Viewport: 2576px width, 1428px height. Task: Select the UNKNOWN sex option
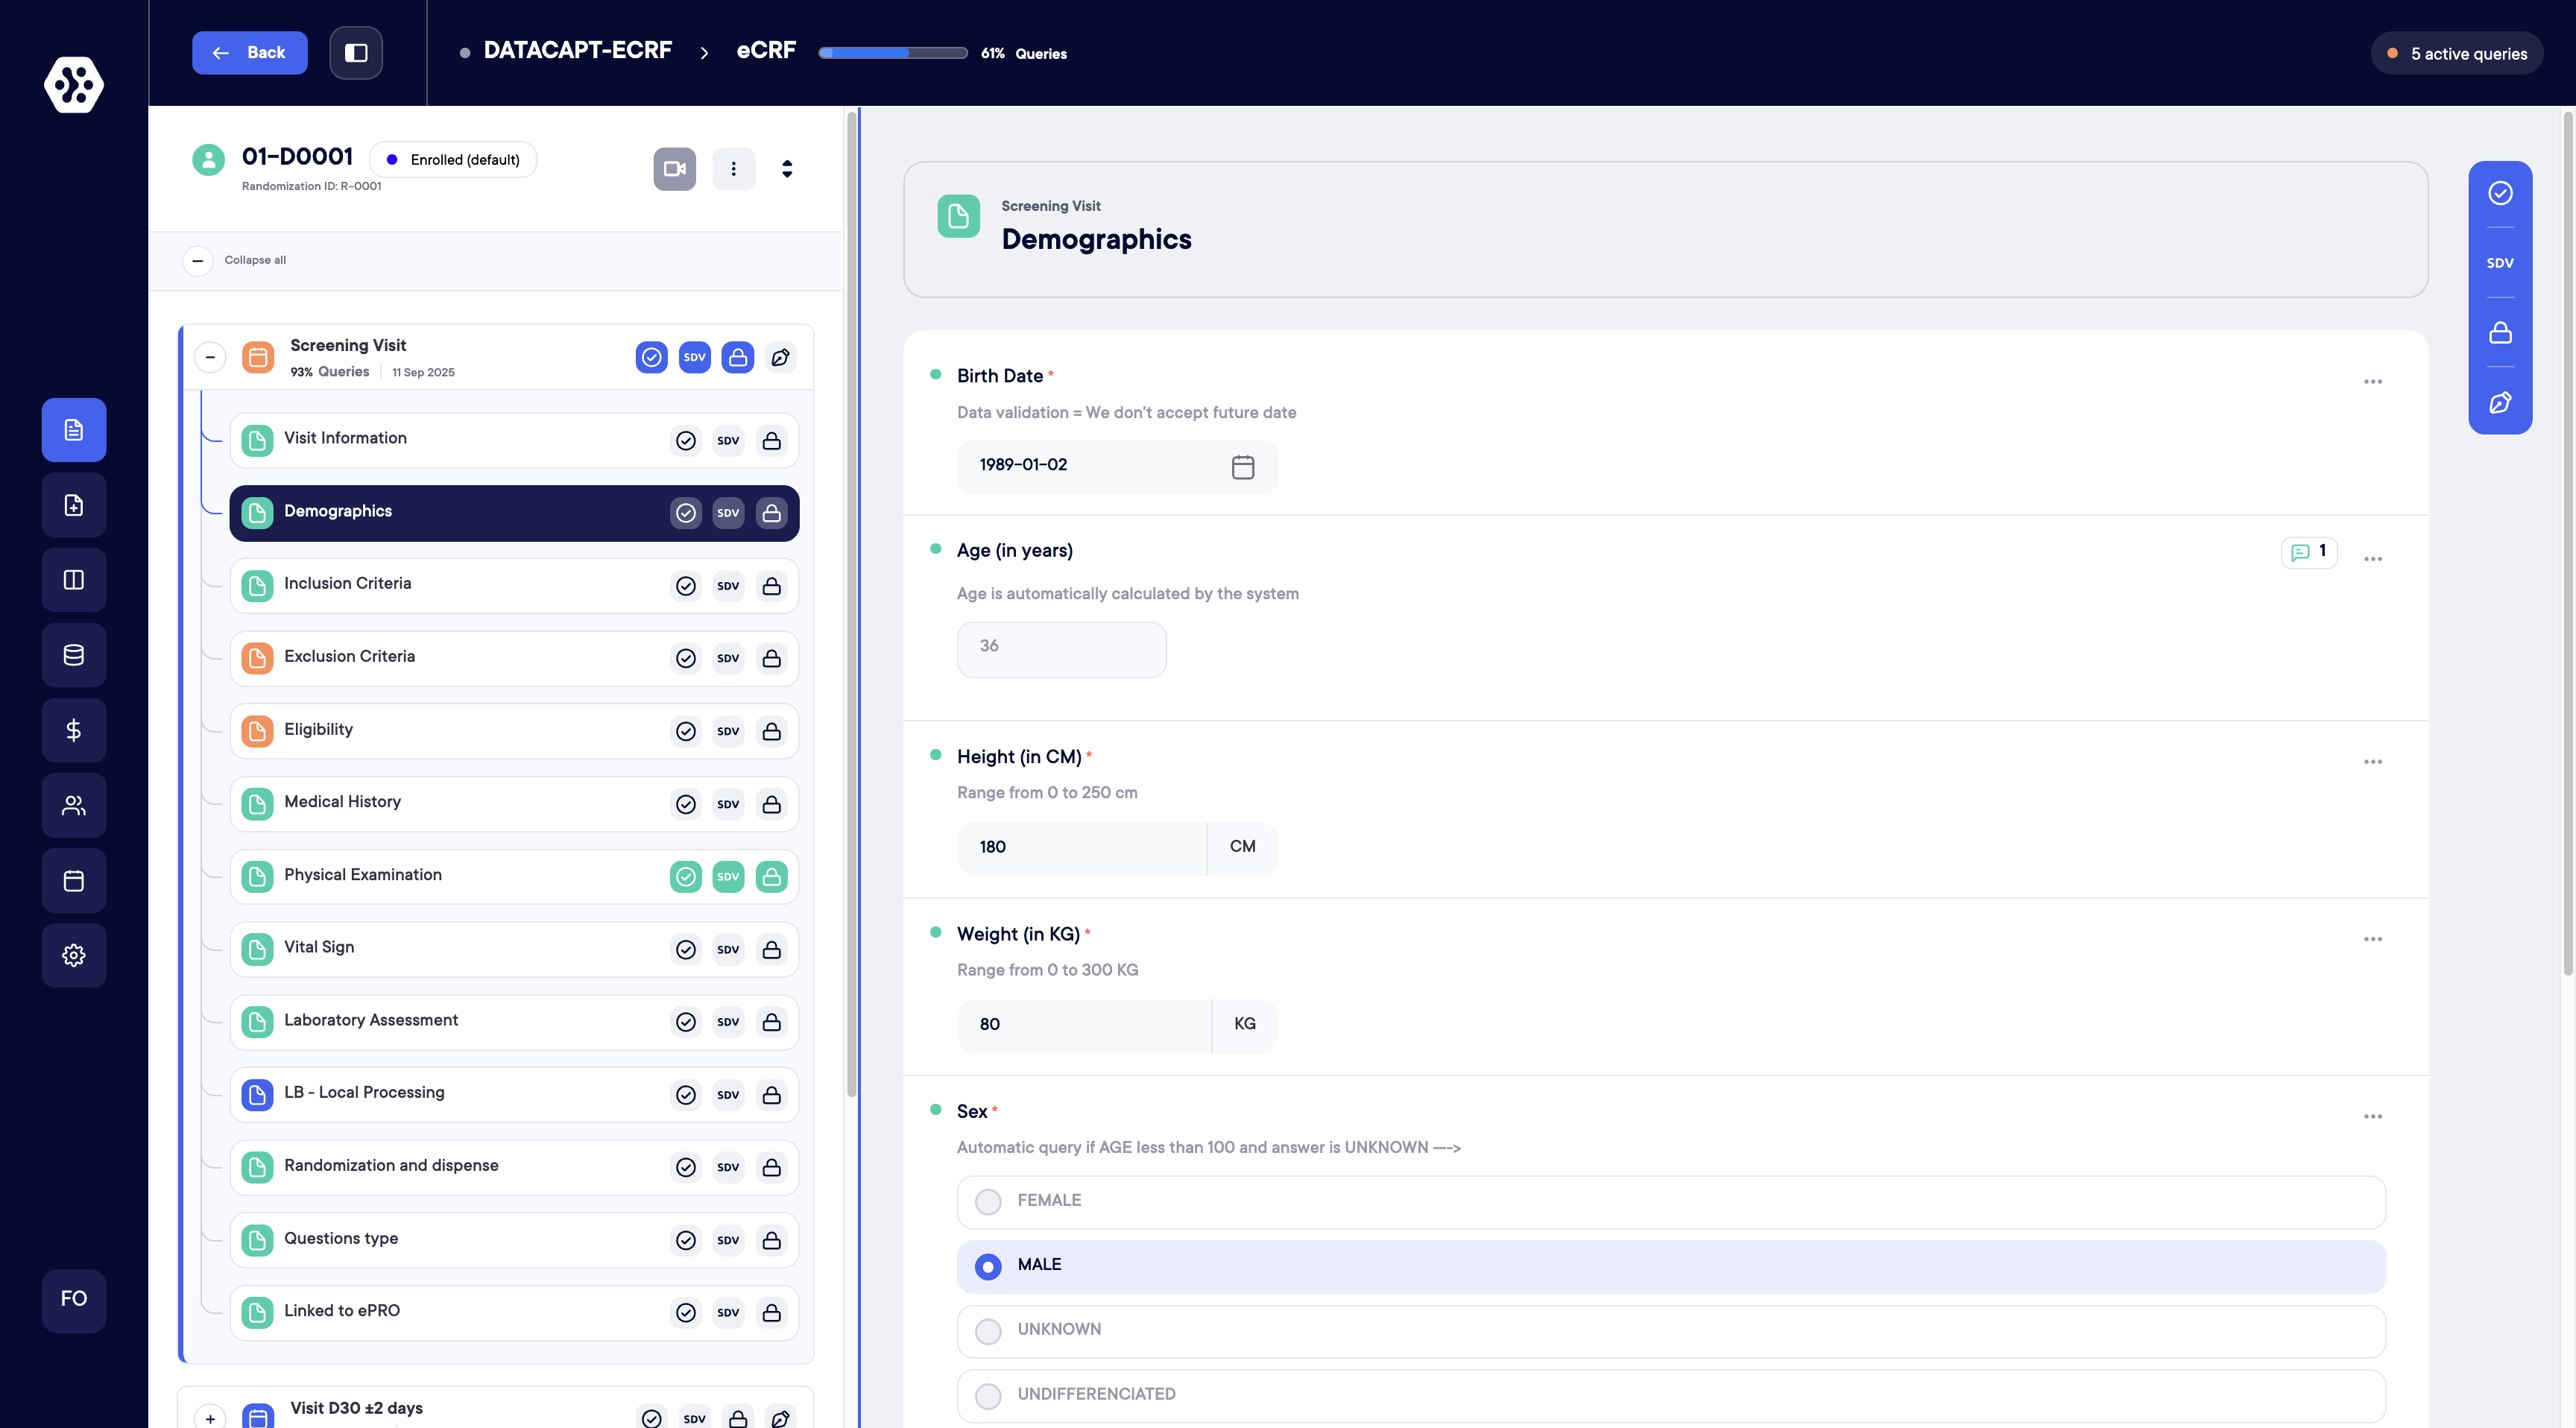[988, 1331]
